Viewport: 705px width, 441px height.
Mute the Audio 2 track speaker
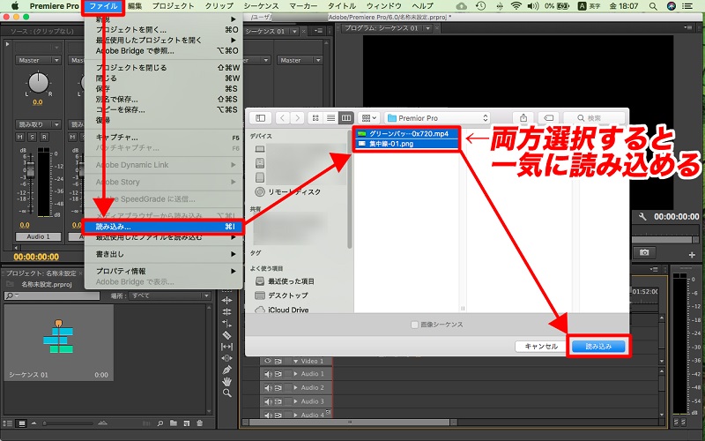tap(268, 387)
